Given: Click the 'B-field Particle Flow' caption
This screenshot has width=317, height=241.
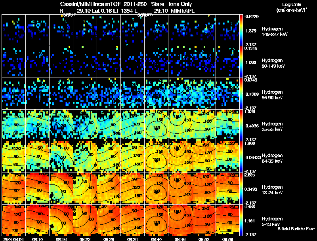Looking at the screenshot, I should [x=296, y=229].
